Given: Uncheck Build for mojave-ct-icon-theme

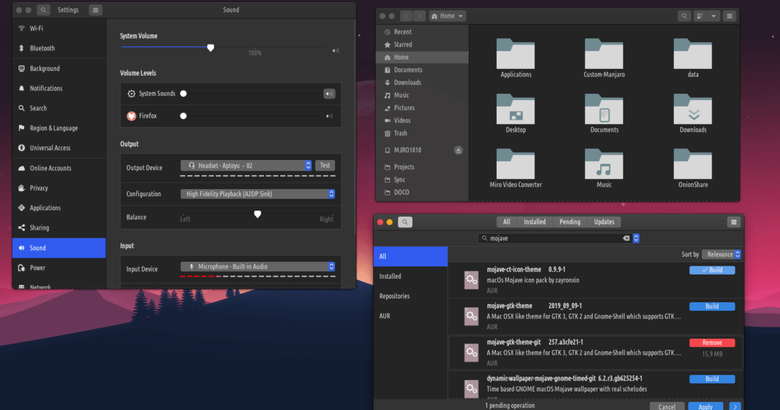Looking at the screenshot, I should 712,270.
